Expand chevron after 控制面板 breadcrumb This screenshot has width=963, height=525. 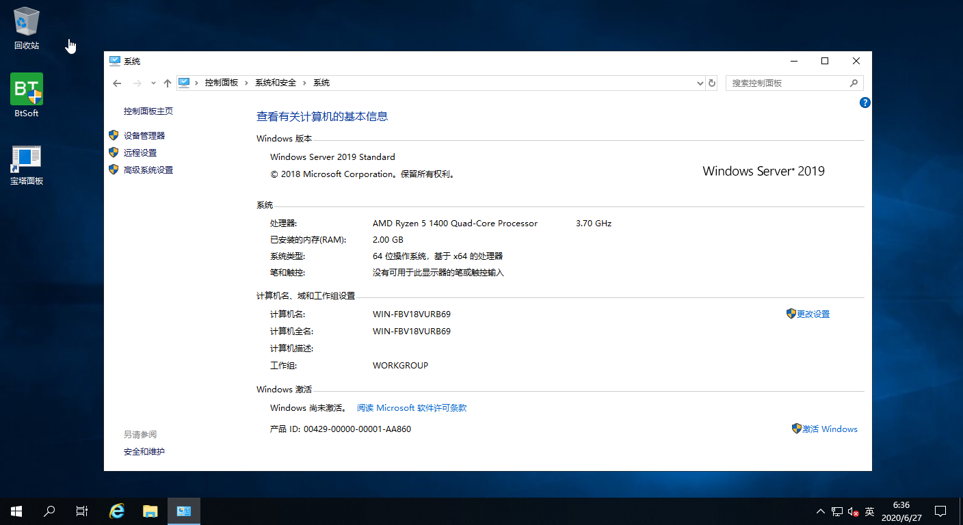point(247,83)
